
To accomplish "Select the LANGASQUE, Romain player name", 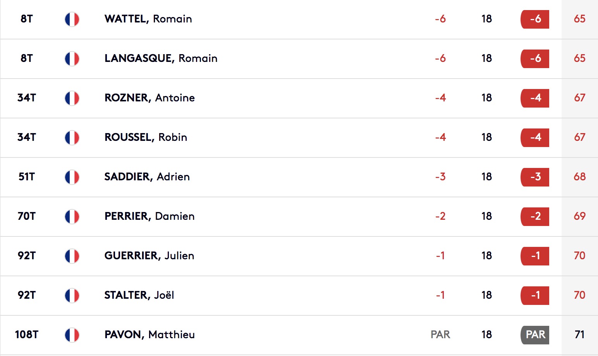I will 161,58.
